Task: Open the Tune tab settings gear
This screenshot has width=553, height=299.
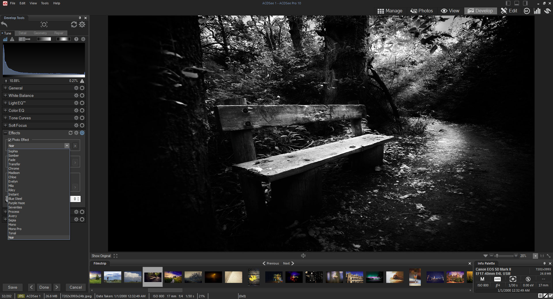Action: tap(83, 39)
